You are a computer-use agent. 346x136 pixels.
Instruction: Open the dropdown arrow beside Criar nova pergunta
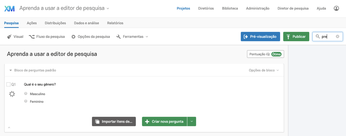pyautogui.click(x=192, y=121)
